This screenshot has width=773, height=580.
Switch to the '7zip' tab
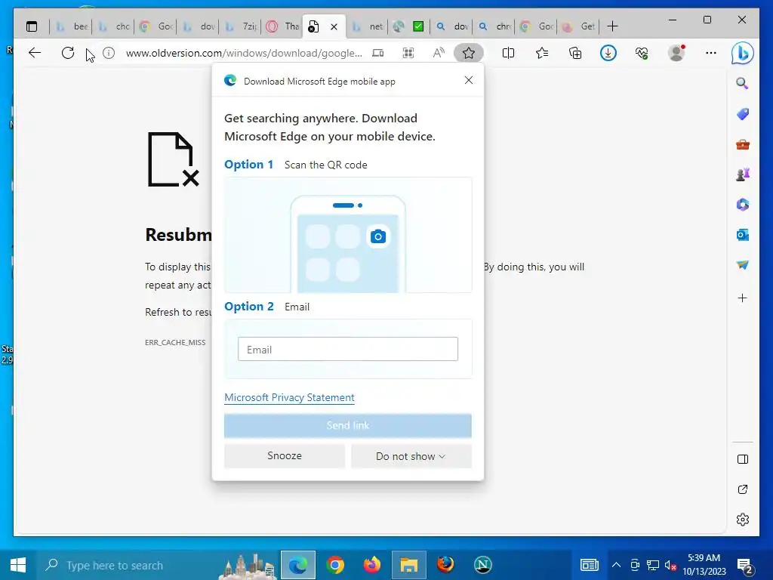(x=240, y=26)
